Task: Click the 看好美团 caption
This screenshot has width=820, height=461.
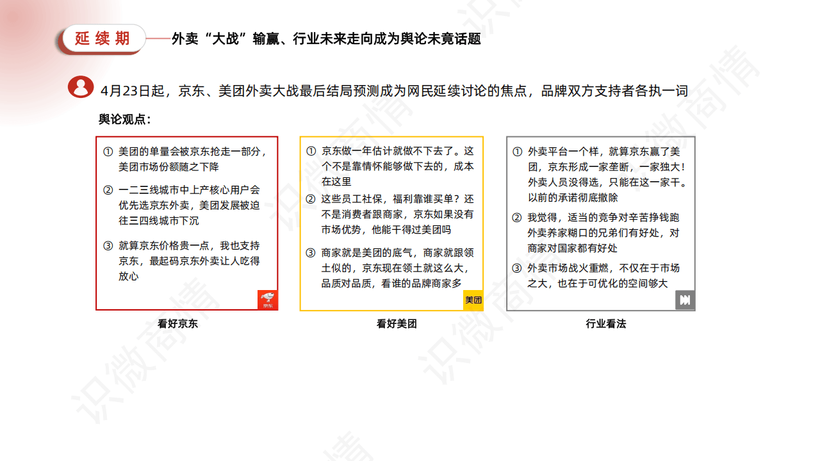Action: tap(397, 324)
